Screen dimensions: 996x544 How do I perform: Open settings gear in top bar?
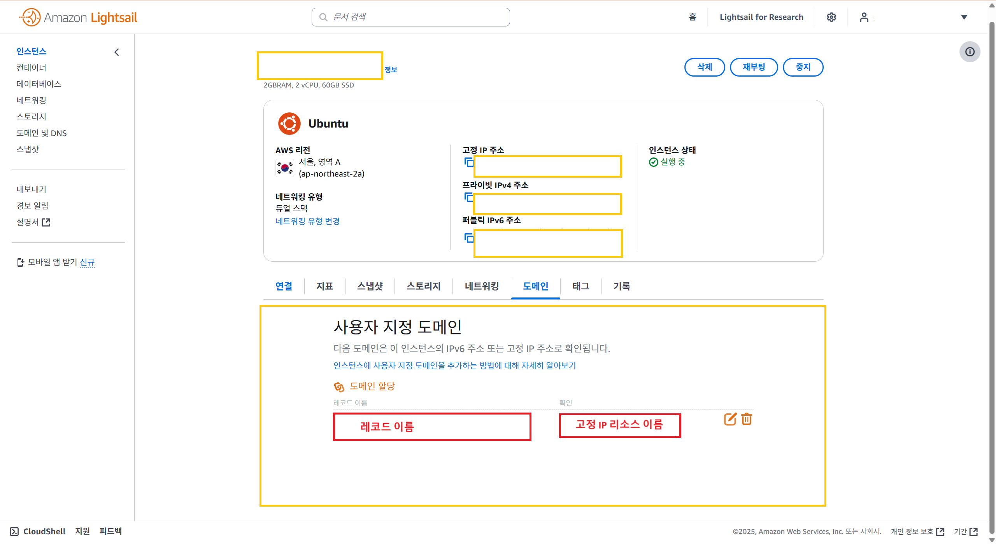831,17
